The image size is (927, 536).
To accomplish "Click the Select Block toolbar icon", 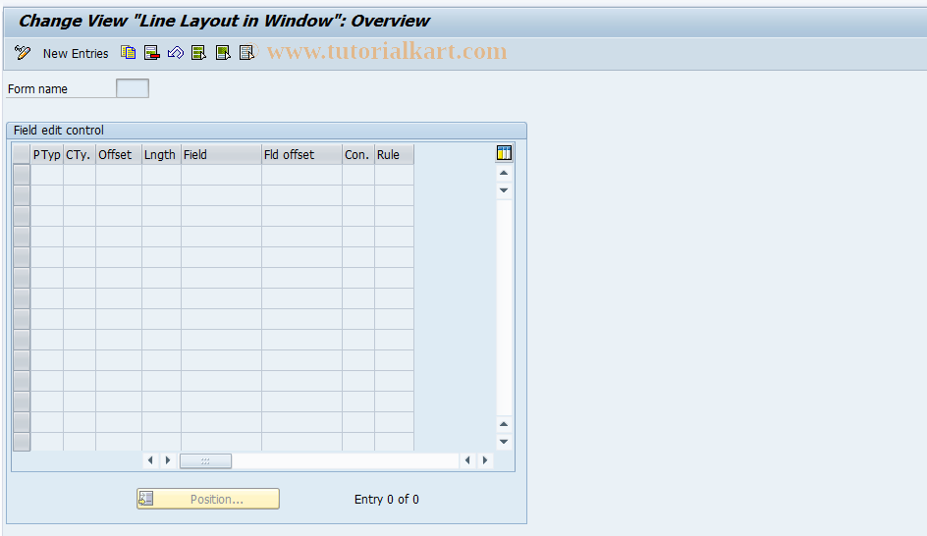I will (223, 53).
